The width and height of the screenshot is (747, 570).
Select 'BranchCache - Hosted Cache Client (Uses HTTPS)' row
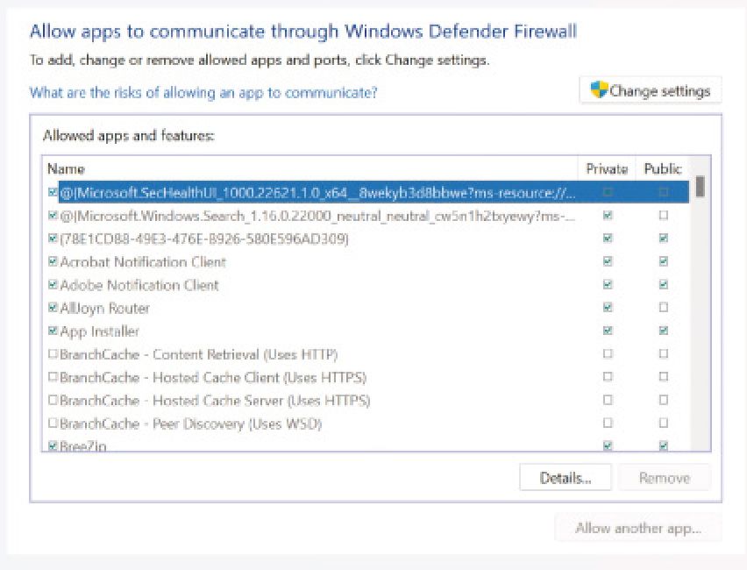(213, 377)
